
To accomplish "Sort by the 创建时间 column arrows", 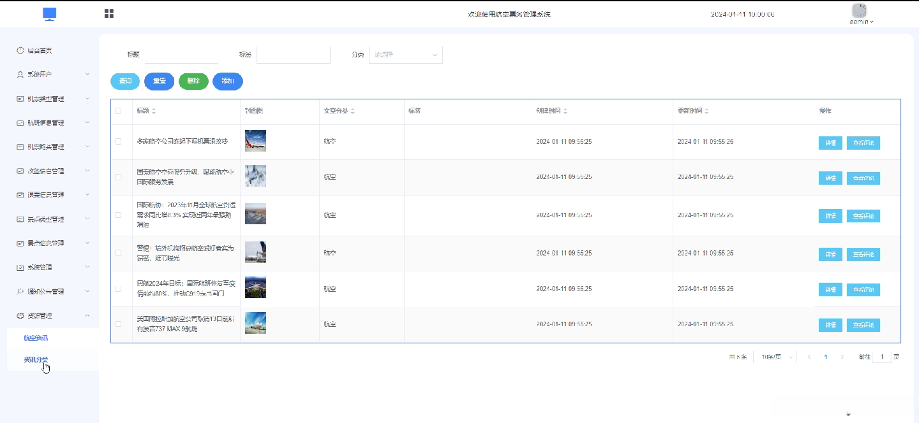I will tap(565, 111).
